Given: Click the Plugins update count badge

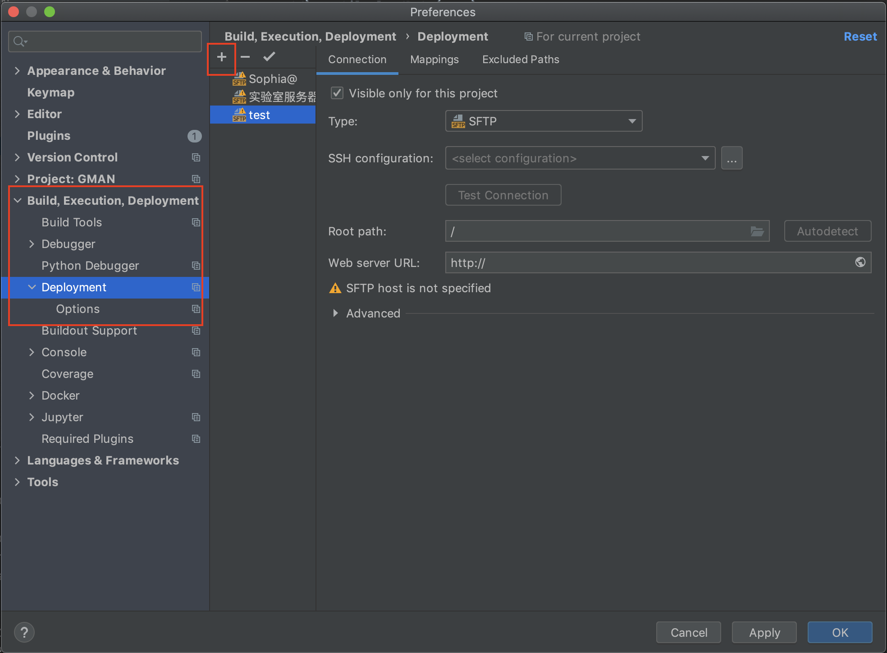Looking at the screenshot, I should [194, 136].
